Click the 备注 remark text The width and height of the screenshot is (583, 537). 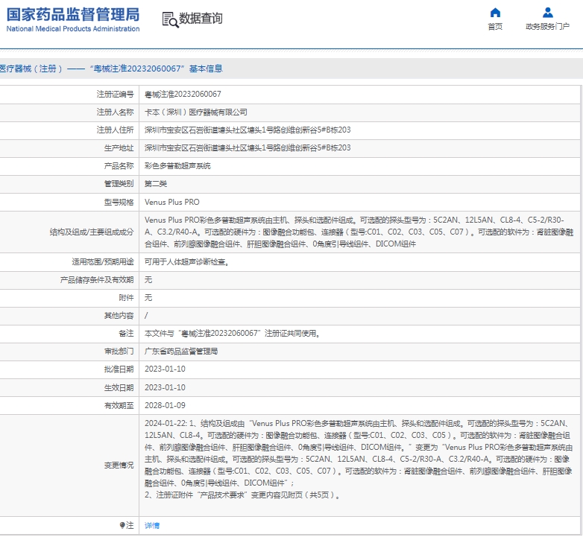click(232, 334)
